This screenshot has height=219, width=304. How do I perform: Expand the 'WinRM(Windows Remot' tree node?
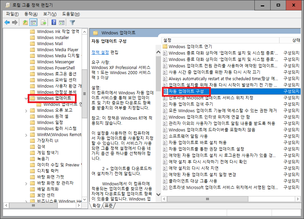26,135
